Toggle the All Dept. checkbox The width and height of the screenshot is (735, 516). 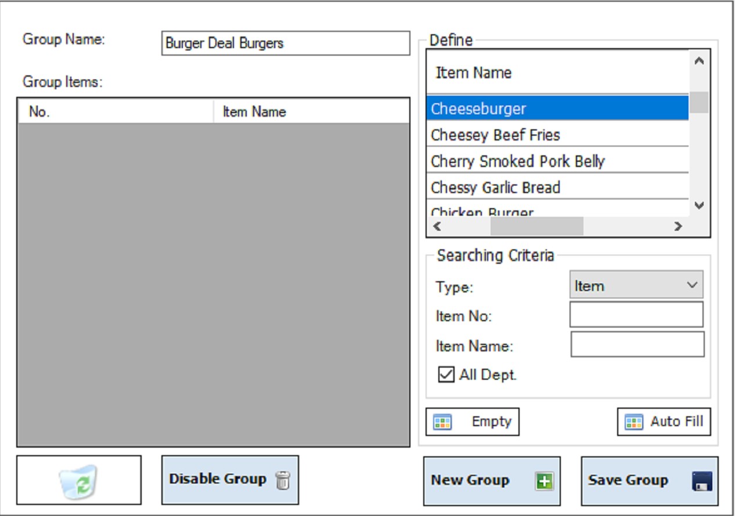click(x=446, y=375)
